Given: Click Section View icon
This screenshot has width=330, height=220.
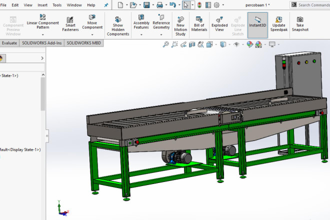Looking at the screenshot, I should [192, 44].
